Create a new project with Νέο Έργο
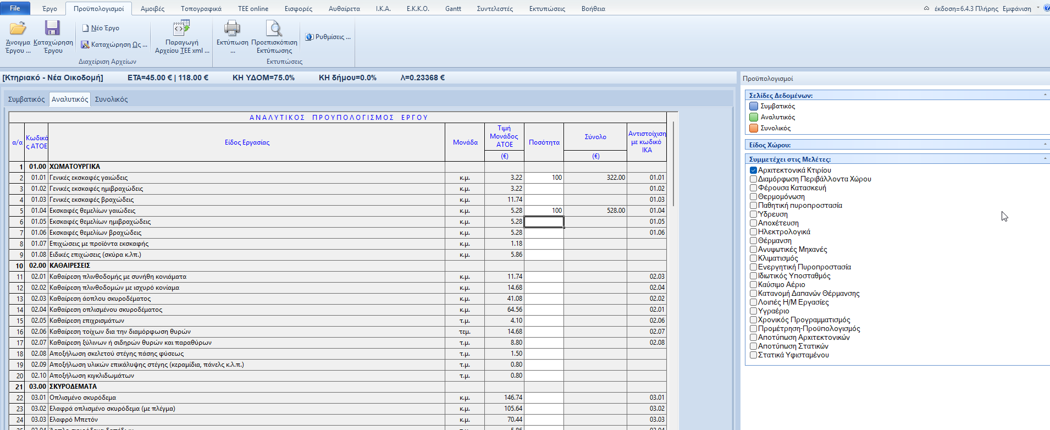This screenshot has width=1050, height=430. tap(100, 28)
